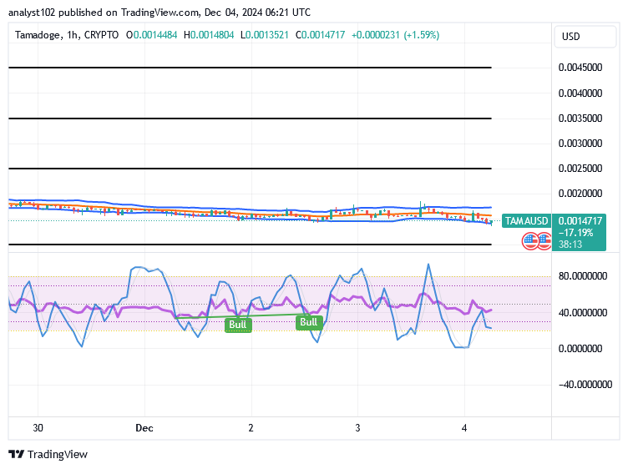Click the high value H0.0014804
This screenshot has width=628, height=469.
(209, 35)
